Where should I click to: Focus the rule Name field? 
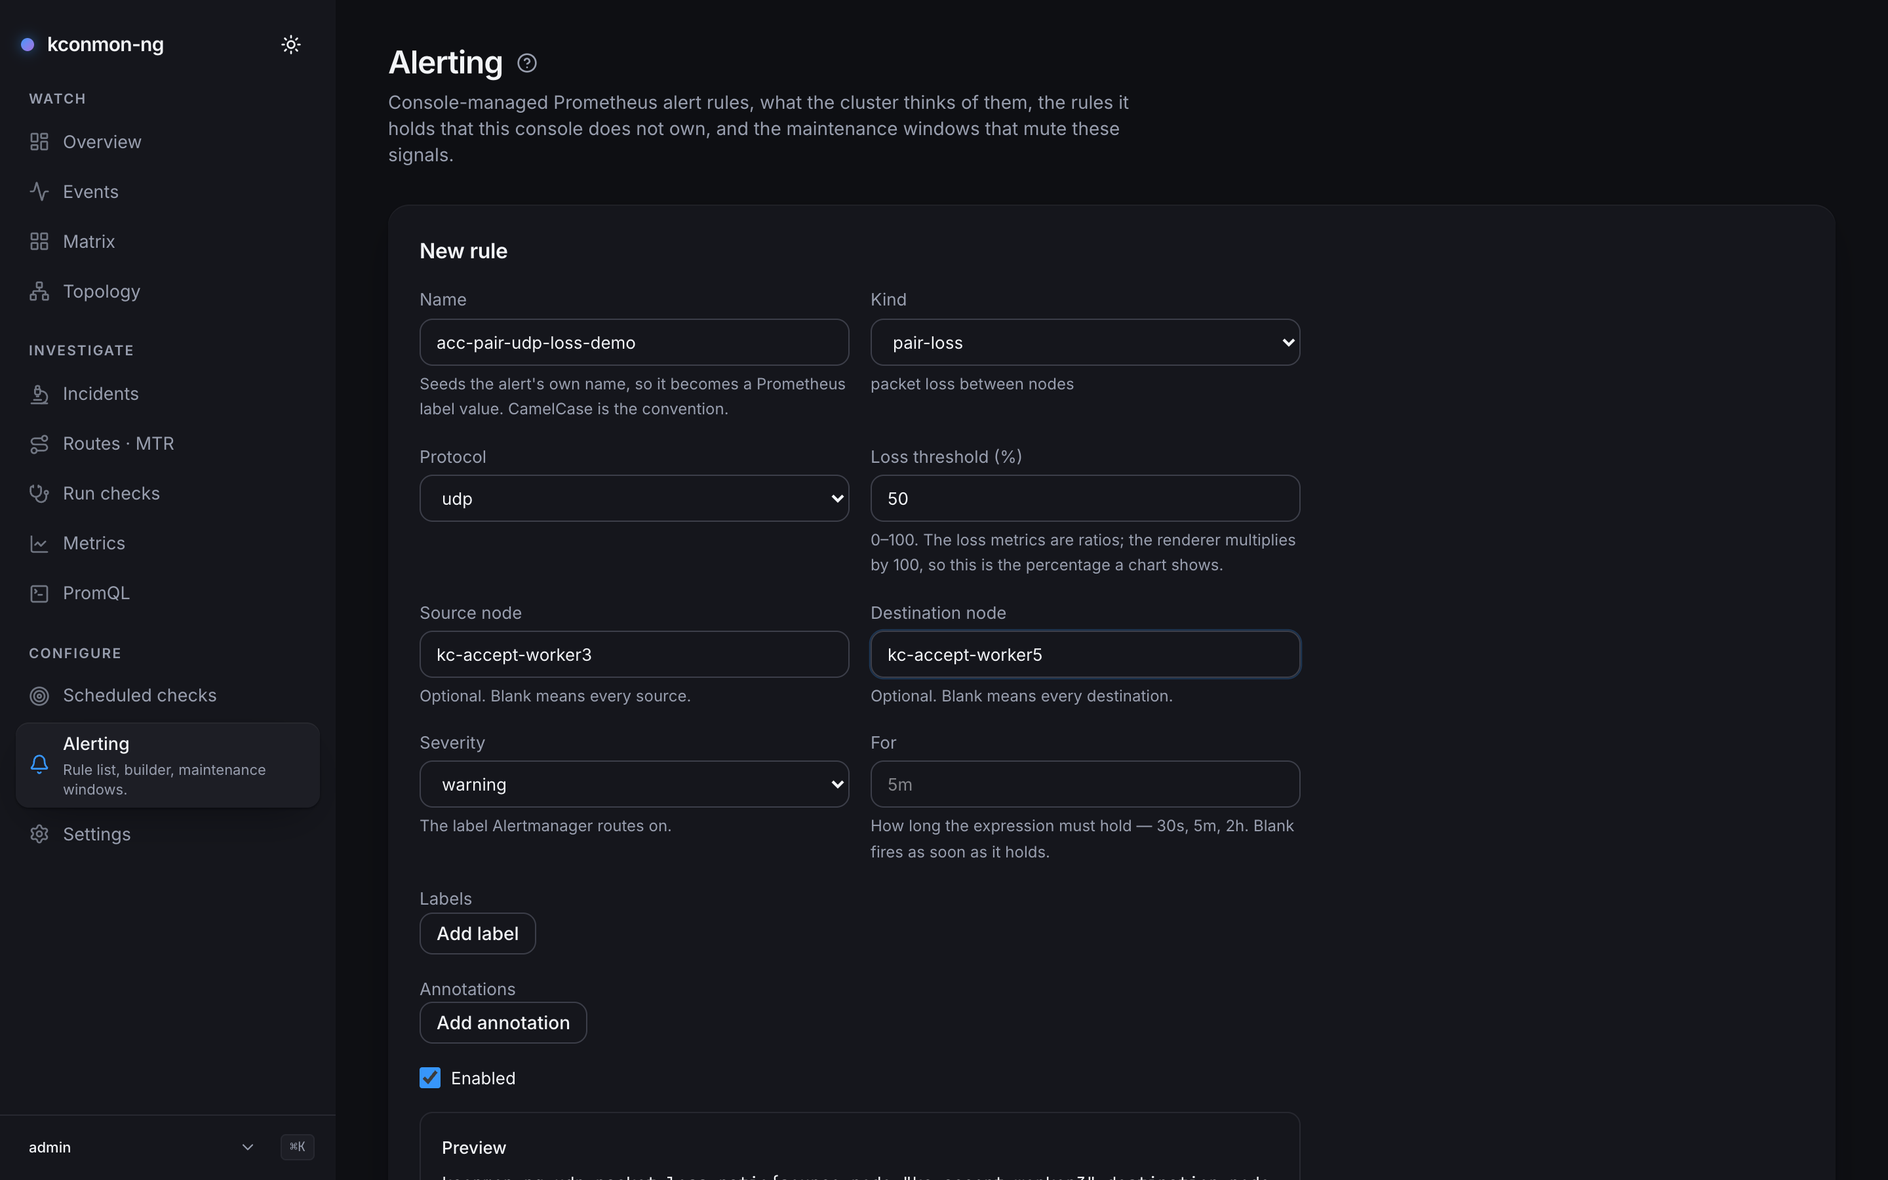pos(633,343)
